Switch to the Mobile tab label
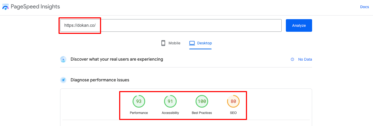Screen dimensions: 373x126 tap(174, 43)
